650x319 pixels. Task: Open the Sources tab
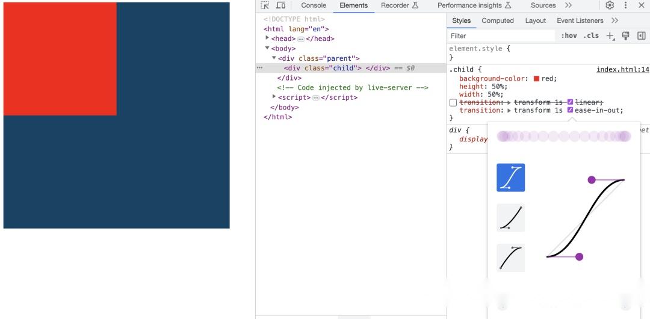click(543, 5)
